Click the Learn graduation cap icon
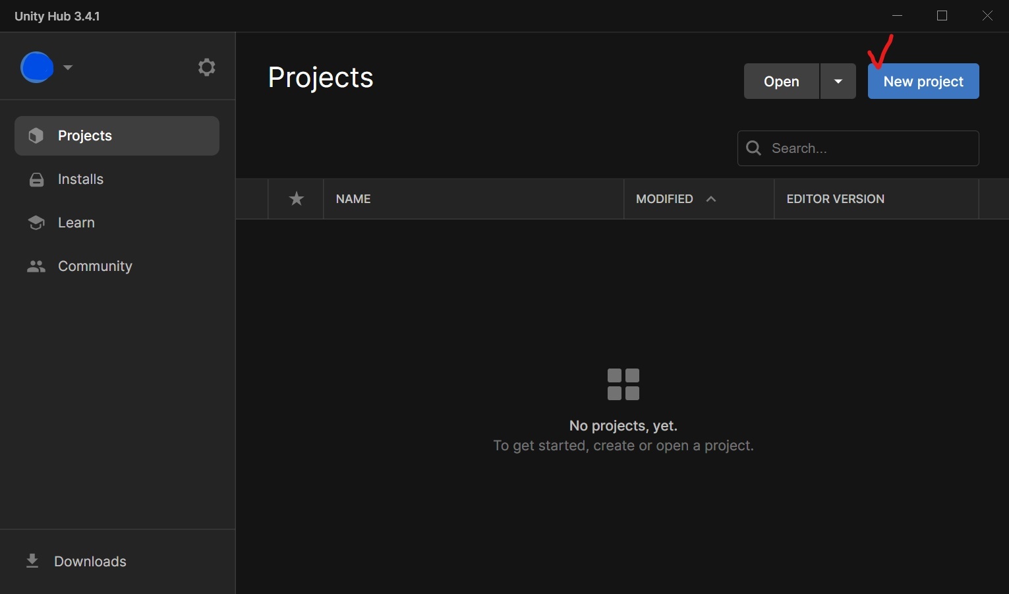This screenshot has width=1009, height=594. [x=36, y=223]
